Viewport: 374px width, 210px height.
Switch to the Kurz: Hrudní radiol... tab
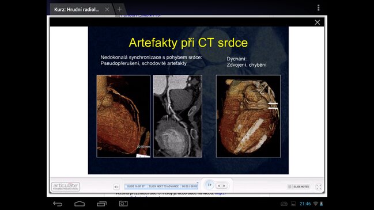point(76,10)
